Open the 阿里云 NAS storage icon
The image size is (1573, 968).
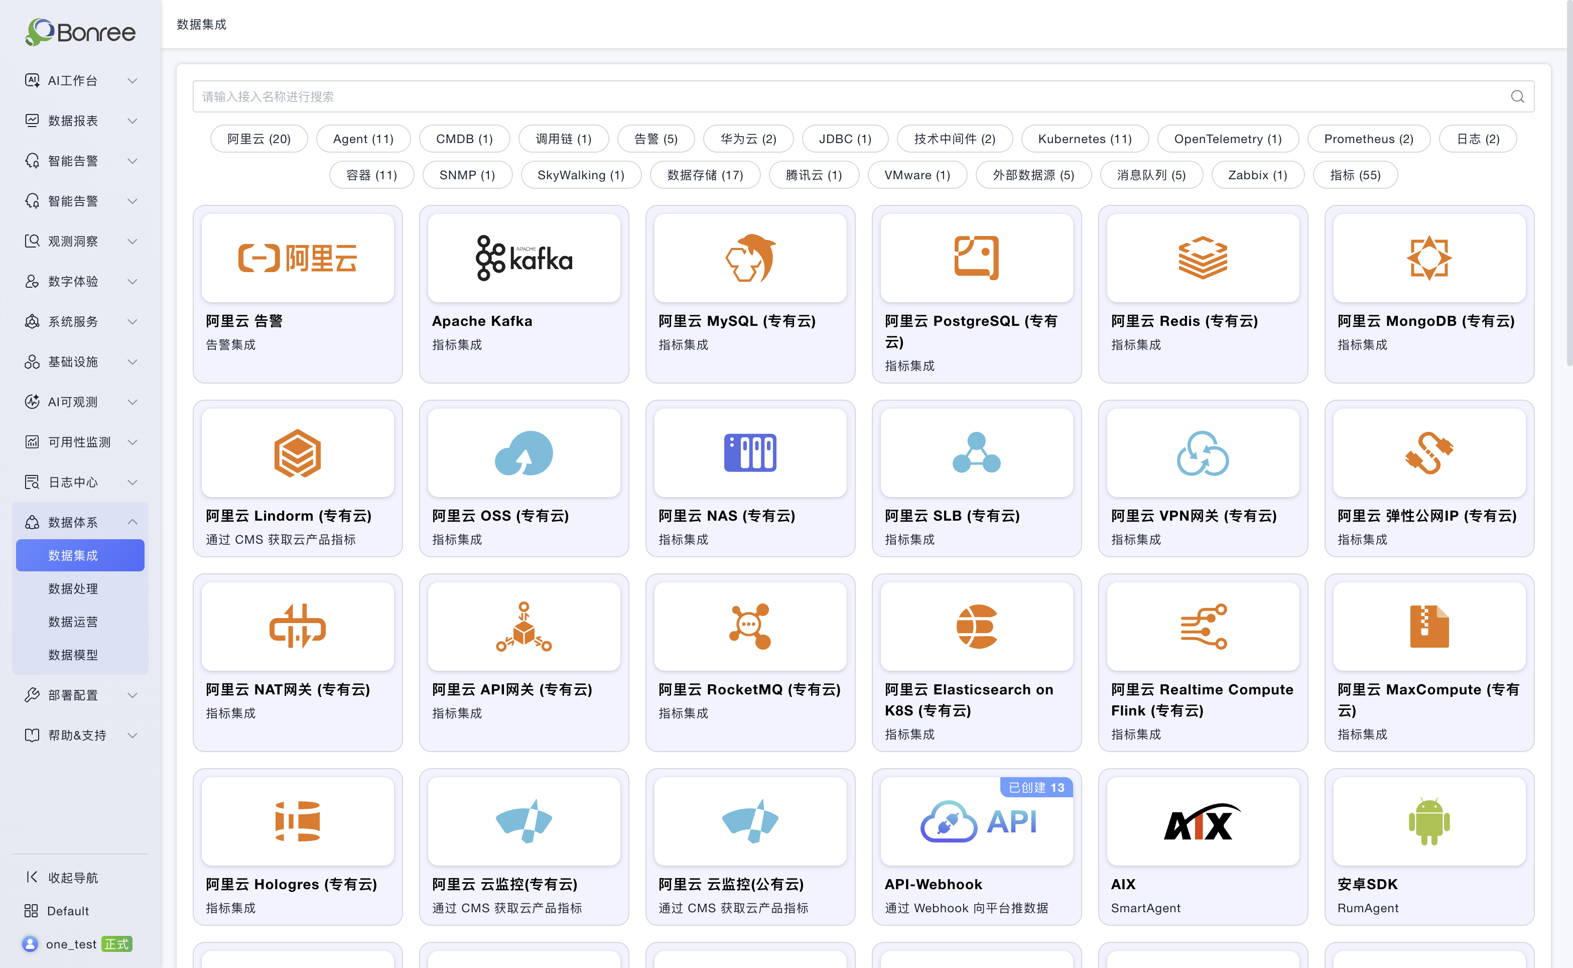tap(750, 453)
